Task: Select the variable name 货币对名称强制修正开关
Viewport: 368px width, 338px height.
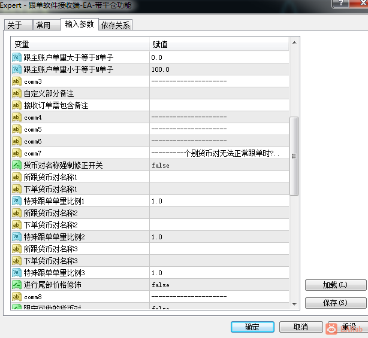Action: [63, 165]
